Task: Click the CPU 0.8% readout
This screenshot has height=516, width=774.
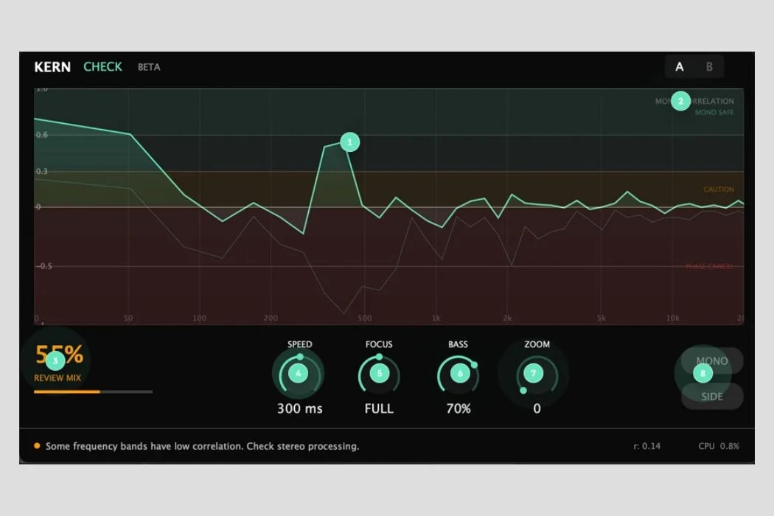Action: coord(719,446)
